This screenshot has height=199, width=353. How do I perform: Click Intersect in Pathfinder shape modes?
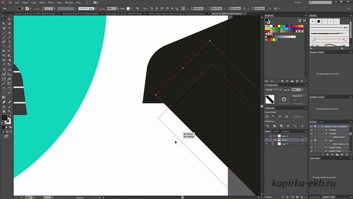(x=280, y=117)
